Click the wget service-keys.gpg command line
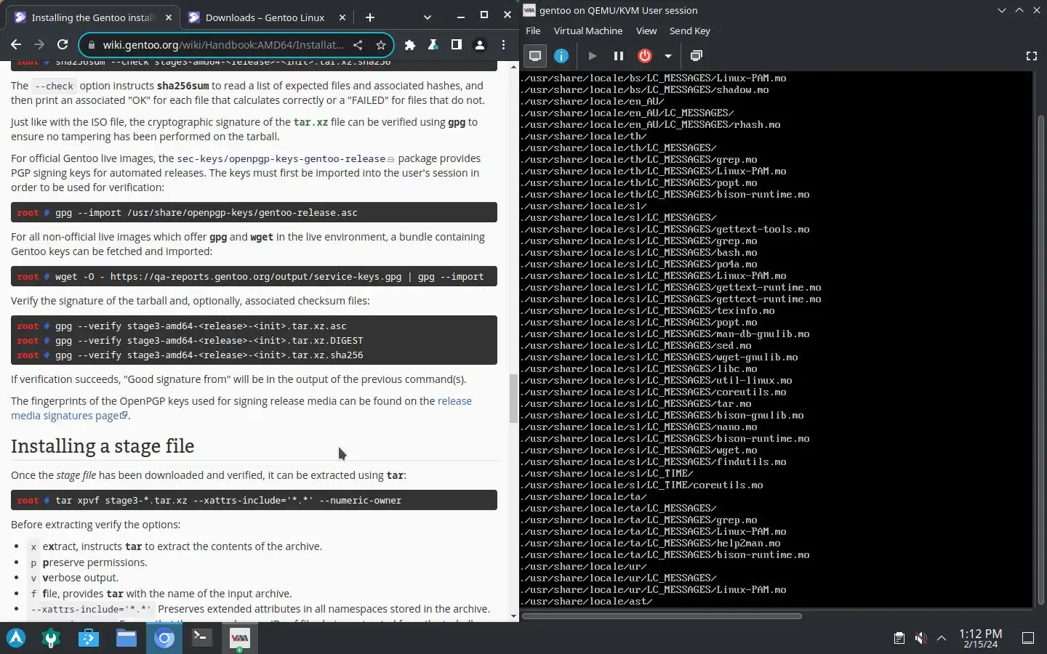 click(254, 276)
